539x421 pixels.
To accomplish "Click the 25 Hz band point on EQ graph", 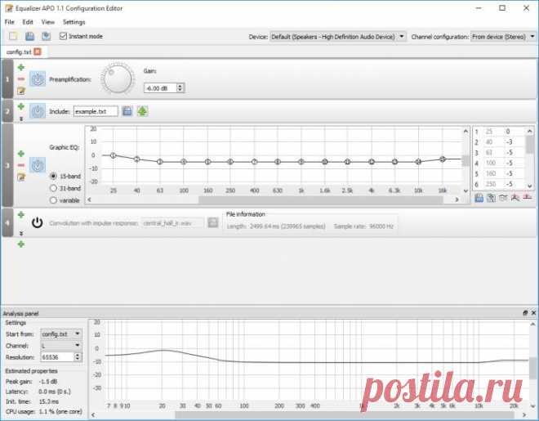I will [x=113, y=155].
